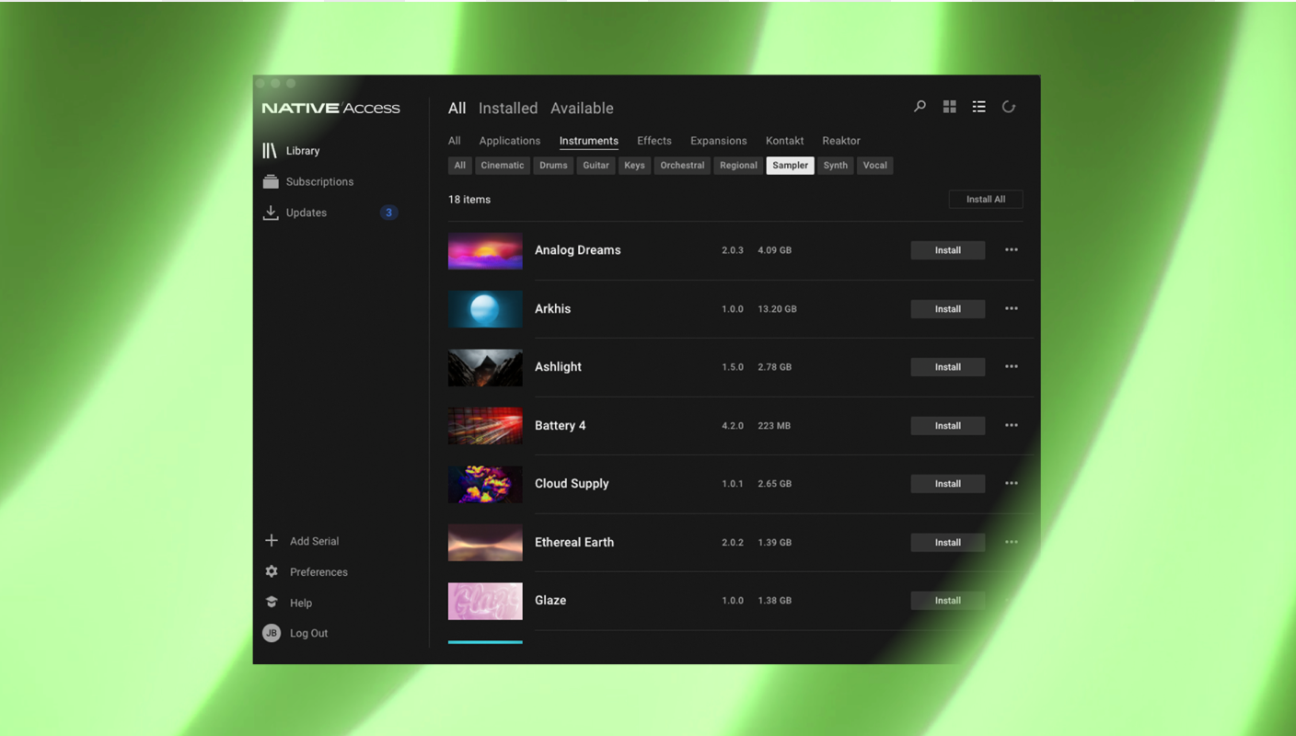Click the search magnifier icon
Viewport: 1296px width, 736px height.
pyautogui.click(x=920, y=107)
